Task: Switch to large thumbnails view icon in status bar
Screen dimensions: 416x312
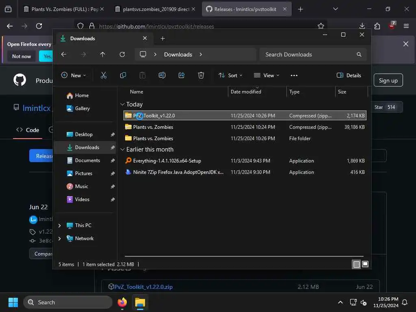Action: pyautogui.click(x=365, y=264)
